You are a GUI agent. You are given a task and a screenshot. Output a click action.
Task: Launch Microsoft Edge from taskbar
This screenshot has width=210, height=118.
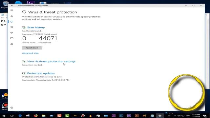click(x=20, y=116)
